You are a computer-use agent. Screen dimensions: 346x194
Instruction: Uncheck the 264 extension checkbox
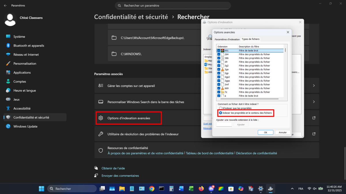219,54
